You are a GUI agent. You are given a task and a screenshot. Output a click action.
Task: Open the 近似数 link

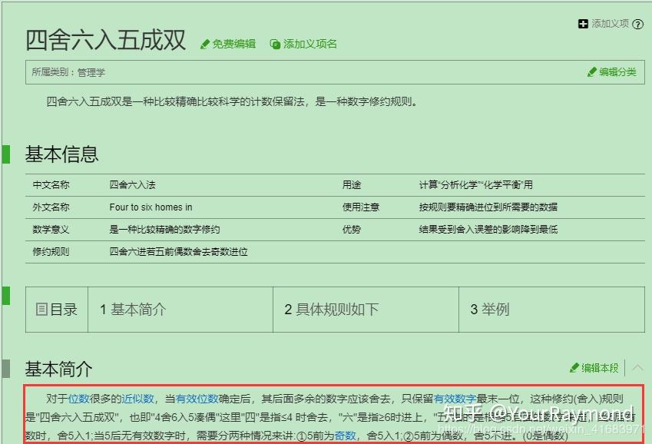point(137,399)
